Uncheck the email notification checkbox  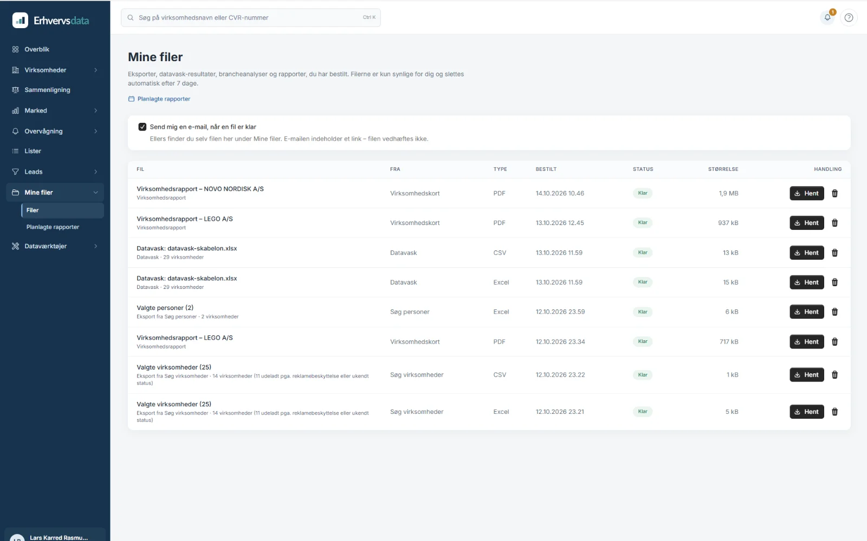143,127
